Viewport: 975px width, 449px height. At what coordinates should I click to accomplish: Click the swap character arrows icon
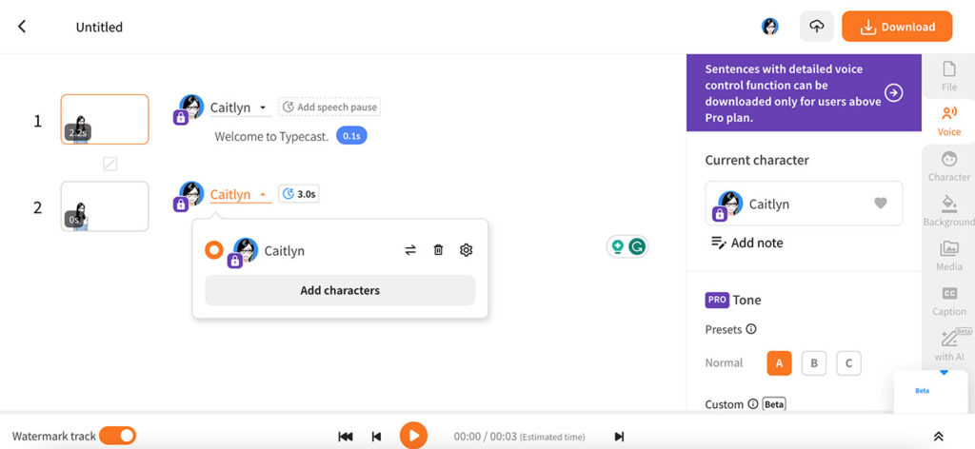point(410,249)
